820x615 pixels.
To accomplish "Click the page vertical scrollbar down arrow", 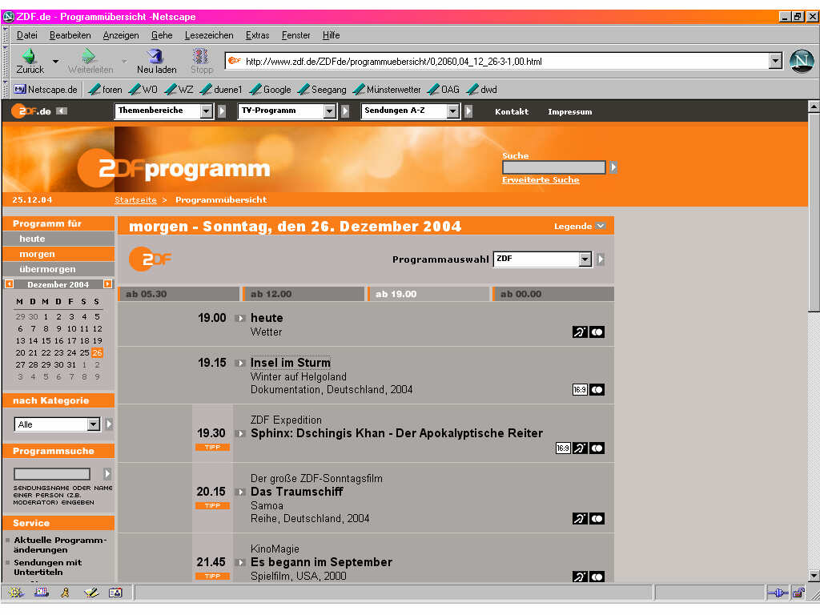I will tap(814, 576).
